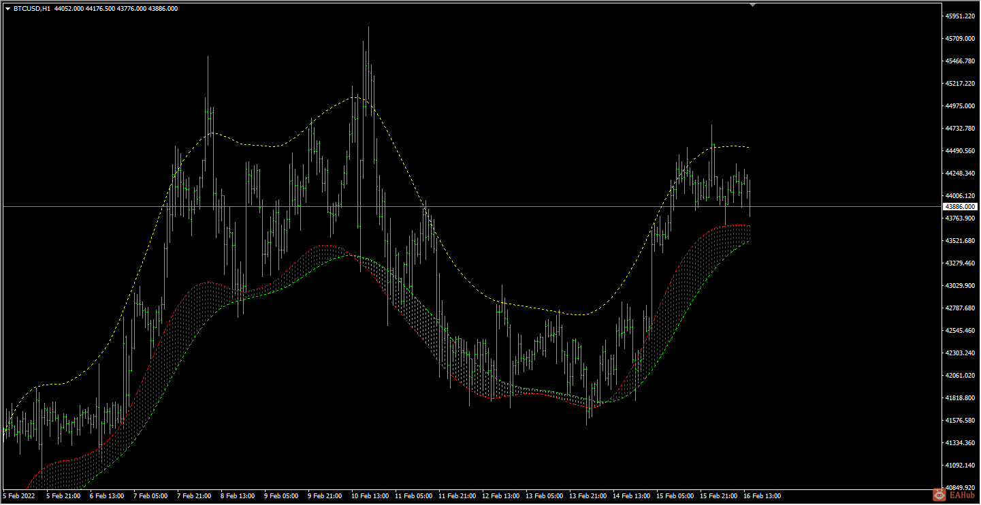Click time axis label 14 Feb 13:00
The width and height of the screenshot is (981, 505).
click(631, 496)
